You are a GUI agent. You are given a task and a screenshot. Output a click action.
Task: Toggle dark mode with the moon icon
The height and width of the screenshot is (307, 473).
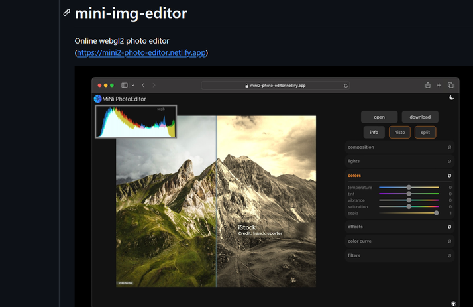point(452,97)
